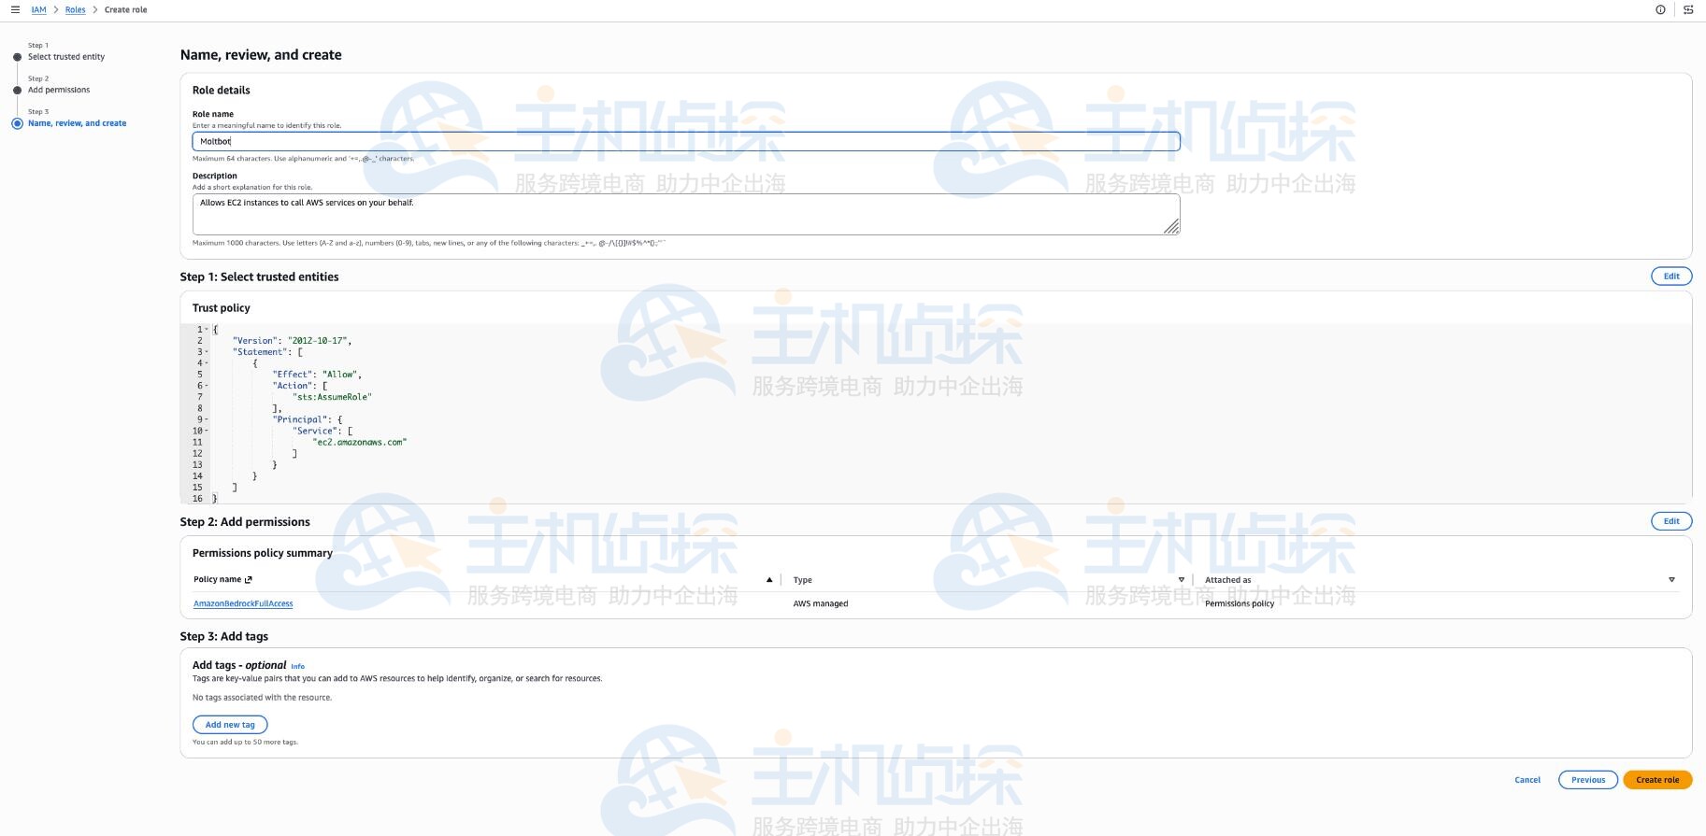This screenshot has height=836, width=1706.
Task: Open Roles breadcrumb link
Action: 75,10
